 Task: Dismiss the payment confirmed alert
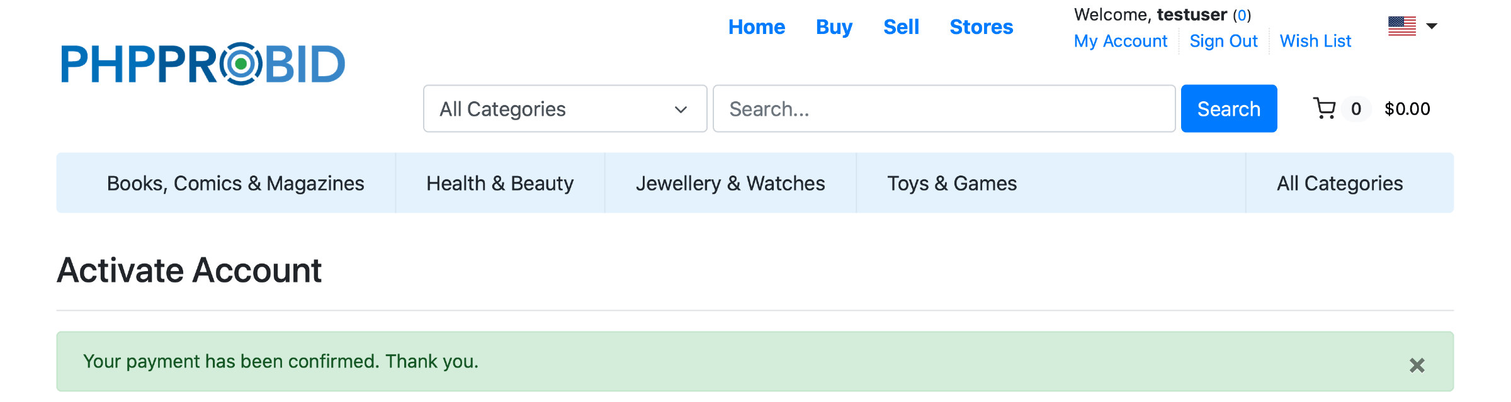[x=1417, y=365]
